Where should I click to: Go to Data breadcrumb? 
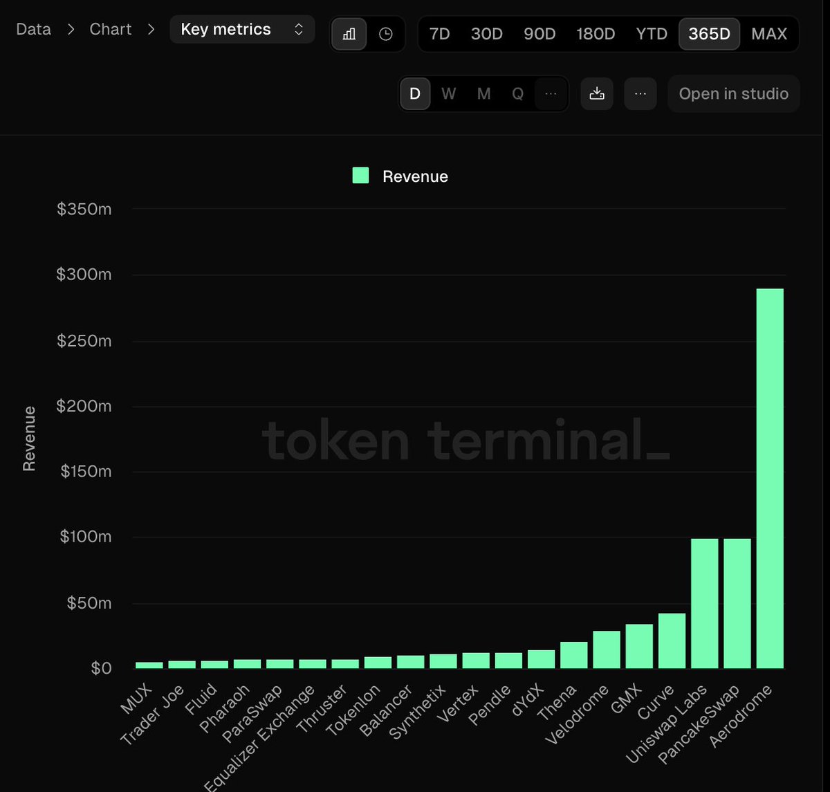[34, 29]
